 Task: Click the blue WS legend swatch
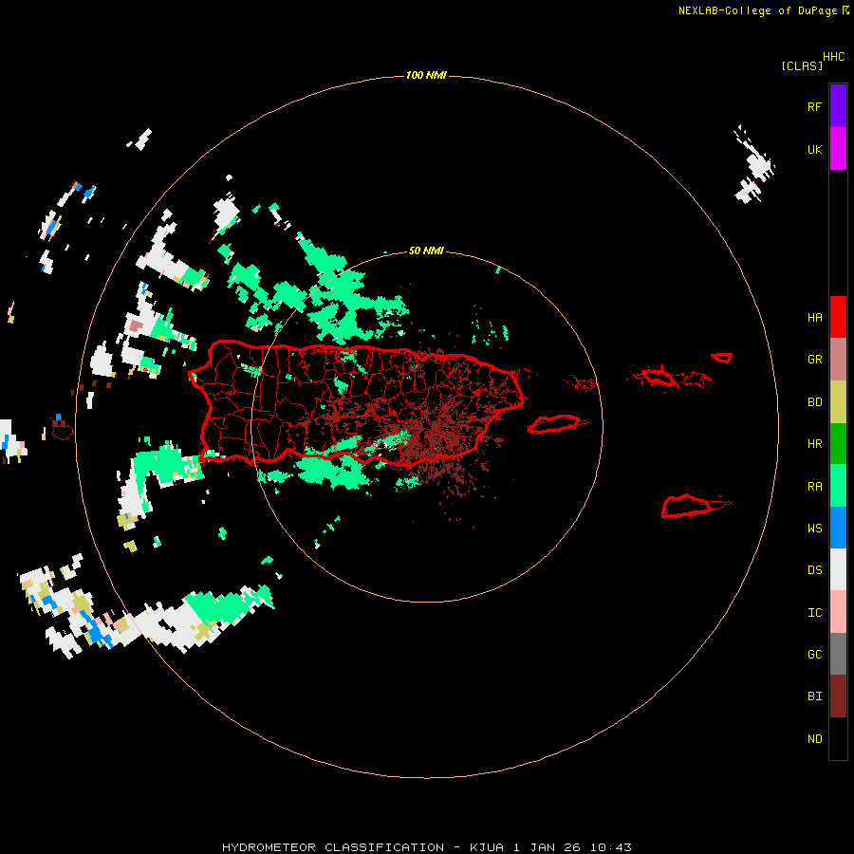tap(838, 528)
